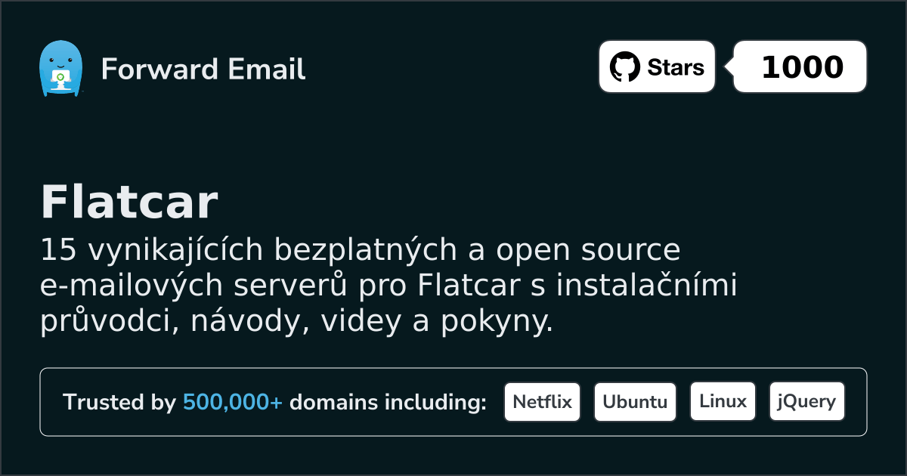Select the Linux badge
907x476 pixels.
pos(723,402)
